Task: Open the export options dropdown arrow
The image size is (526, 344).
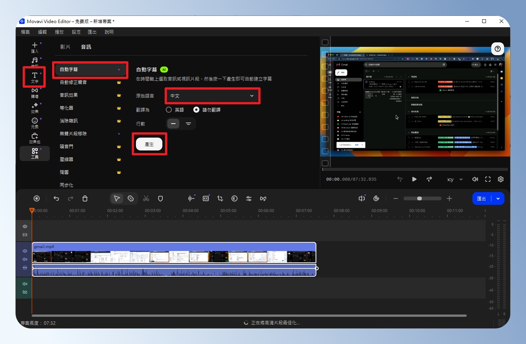Action: pyautogui.click(x=498, y=198)
